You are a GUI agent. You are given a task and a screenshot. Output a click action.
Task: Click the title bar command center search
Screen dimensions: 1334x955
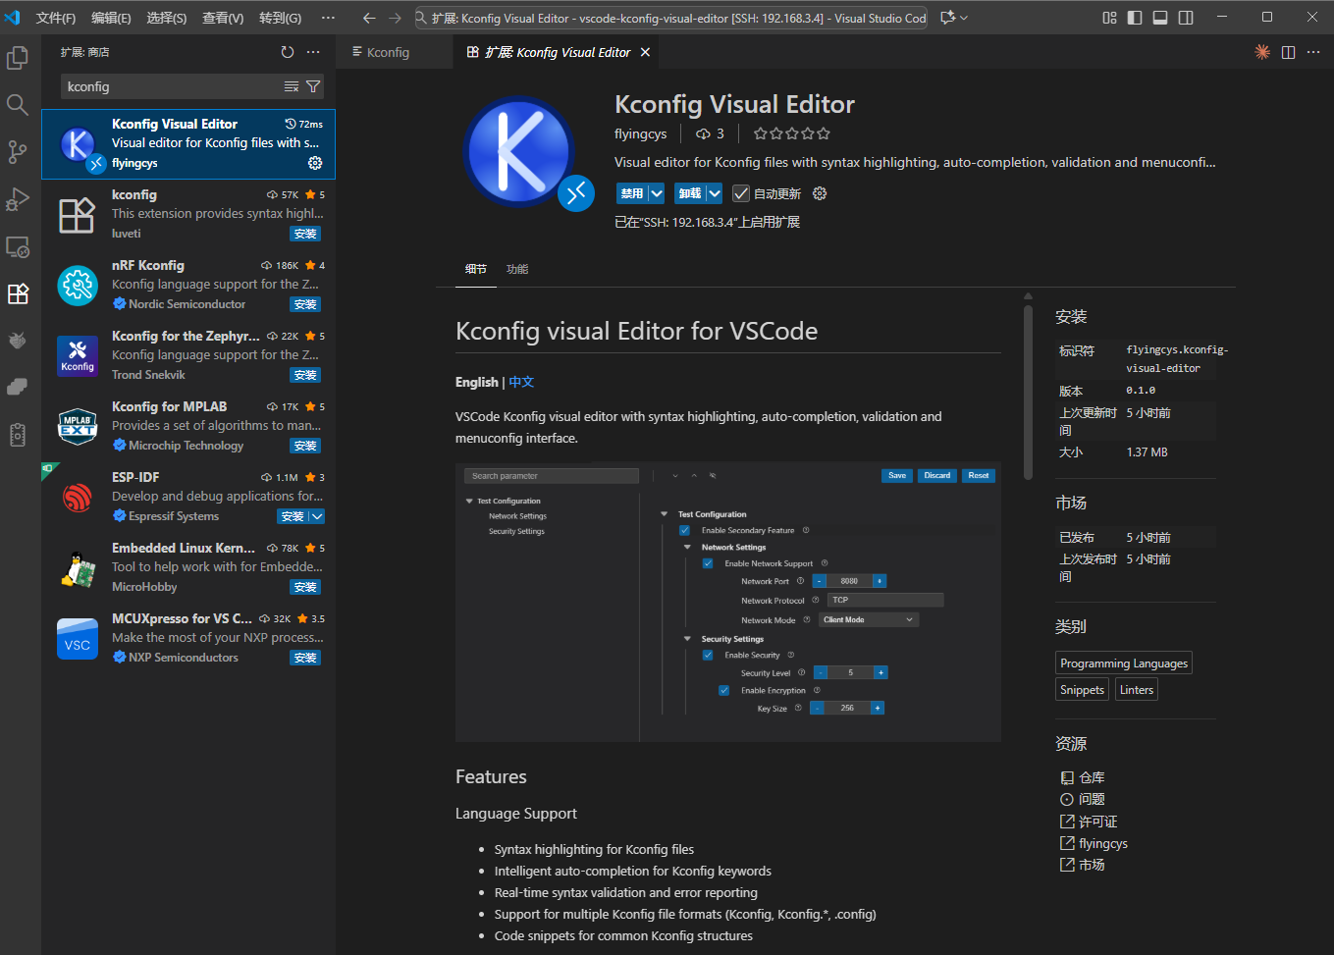tap(670, 18)
